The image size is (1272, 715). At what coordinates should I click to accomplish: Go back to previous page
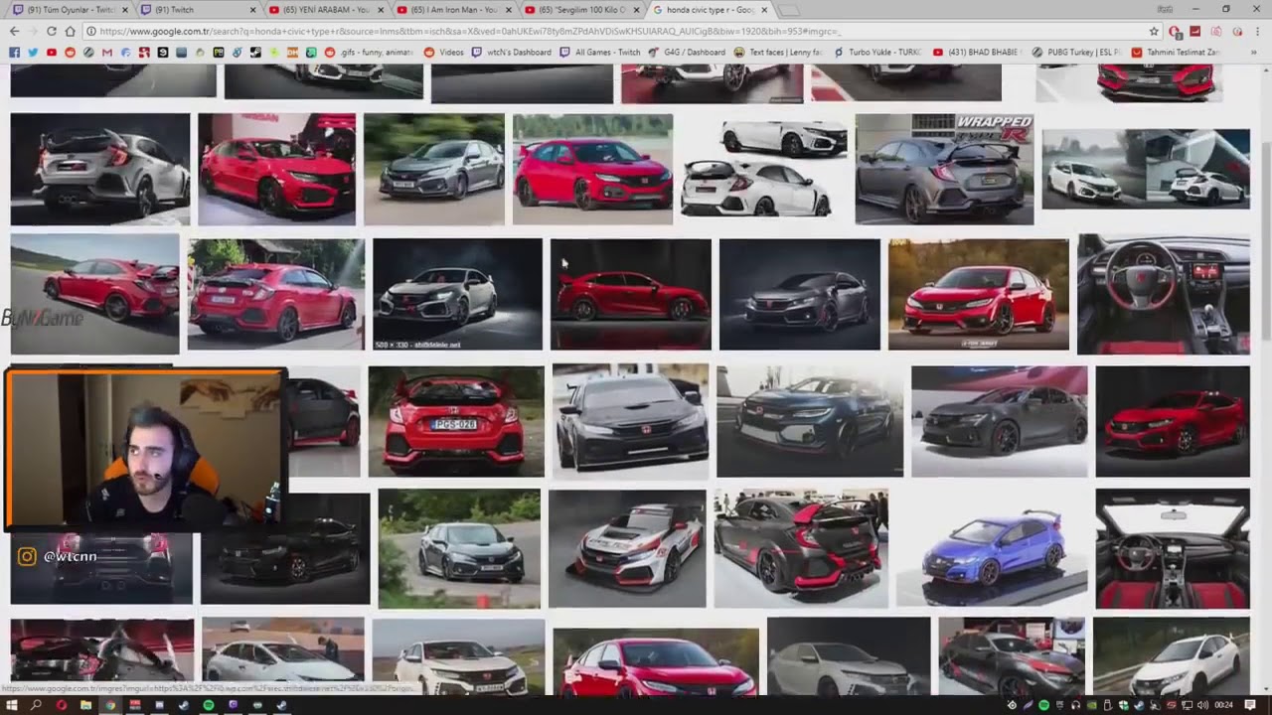tap(13, 31)
